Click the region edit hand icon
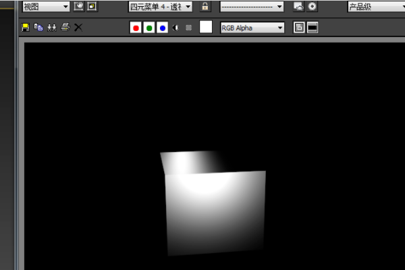405x270 pixels. pos(79,7)
